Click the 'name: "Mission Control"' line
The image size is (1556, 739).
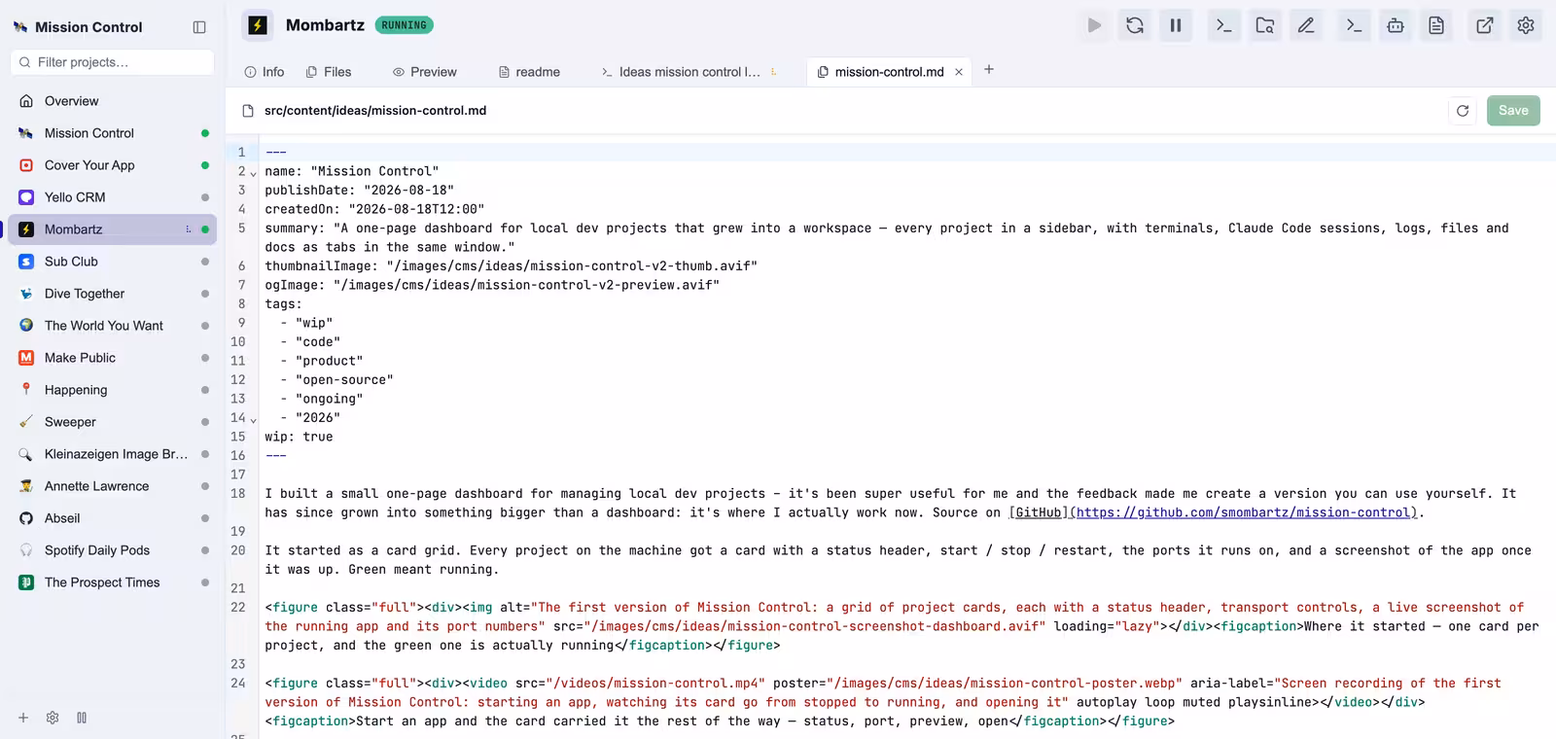pos(352,171)
